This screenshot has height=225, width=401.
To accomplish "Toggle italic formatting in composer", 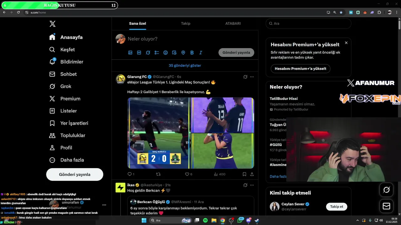I will coord(201,52).
